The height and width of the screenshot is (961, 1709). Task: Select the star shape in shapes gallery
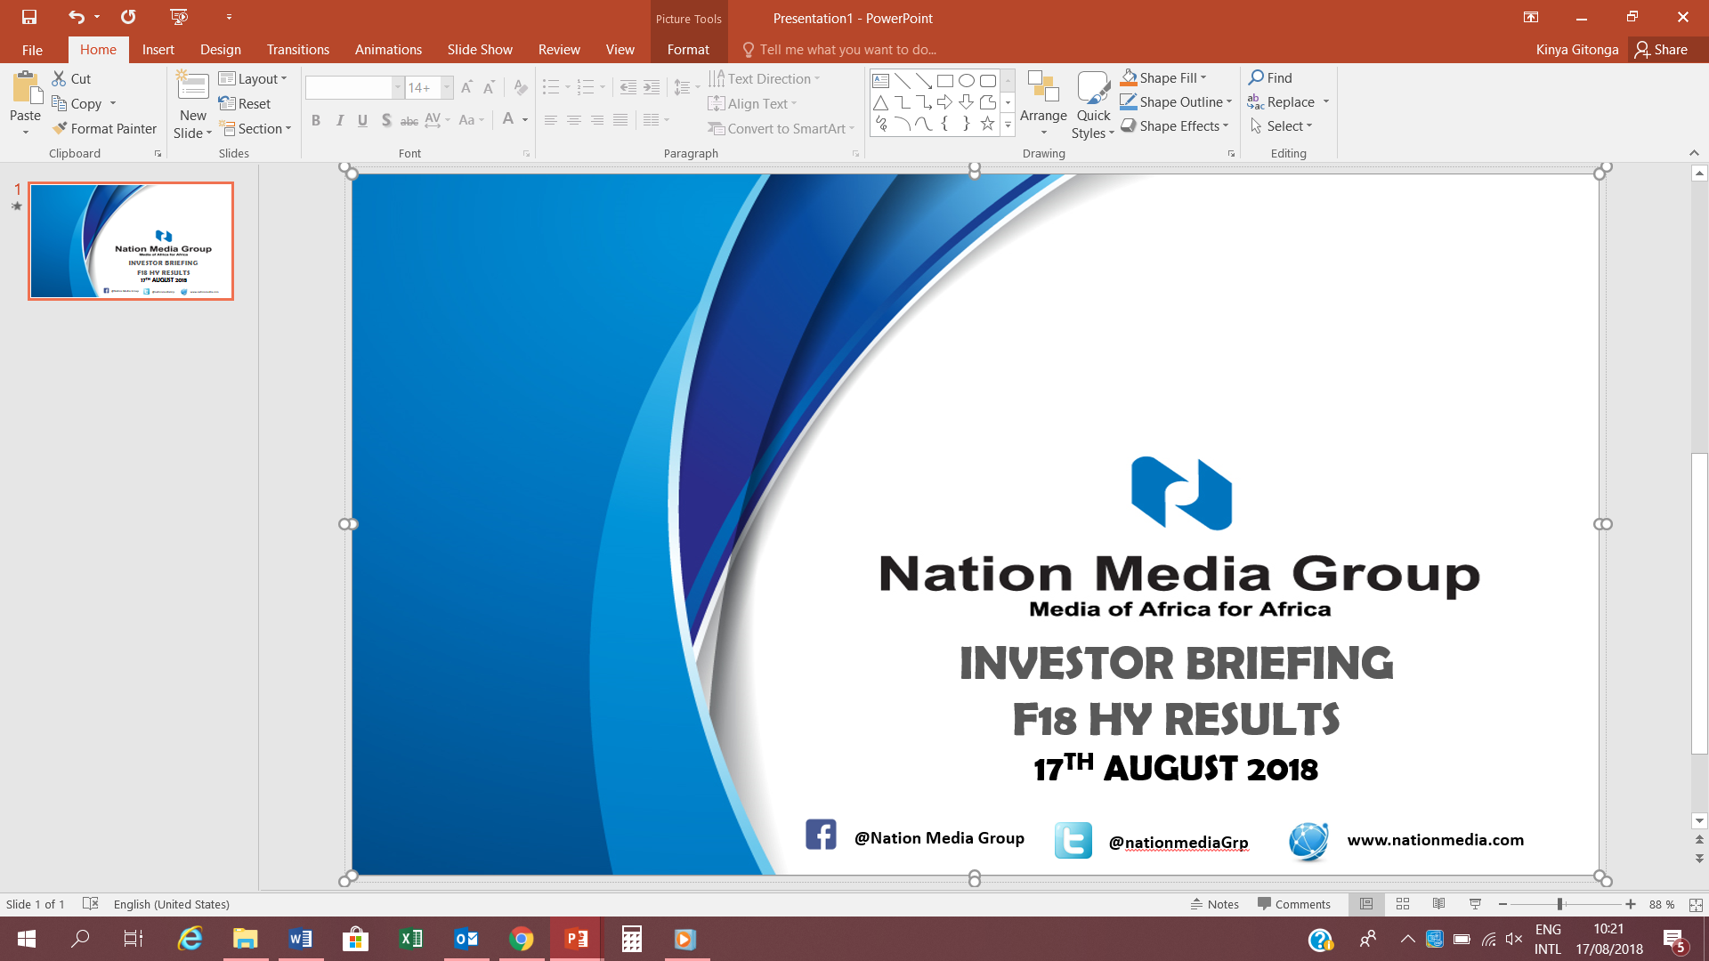coord(987,124)
